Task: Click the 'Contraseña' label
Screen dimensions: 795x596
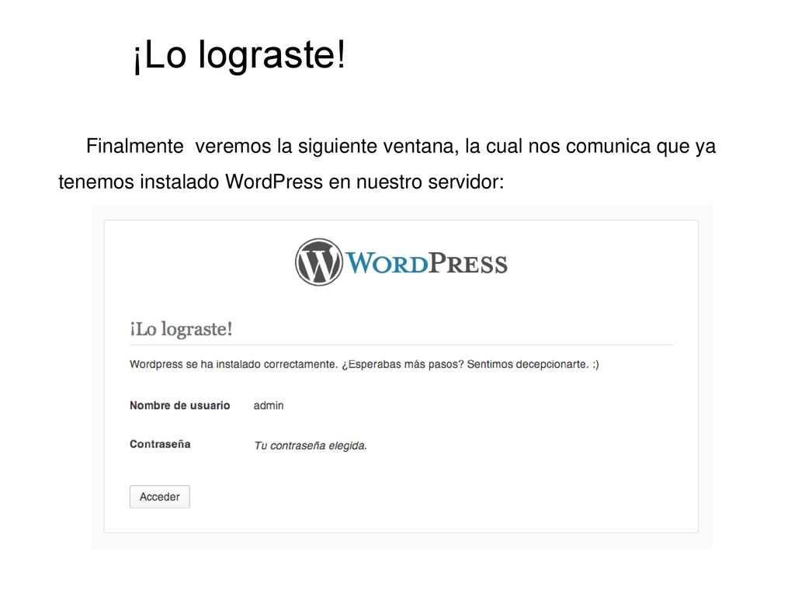Action: click(x=160, y=445)
